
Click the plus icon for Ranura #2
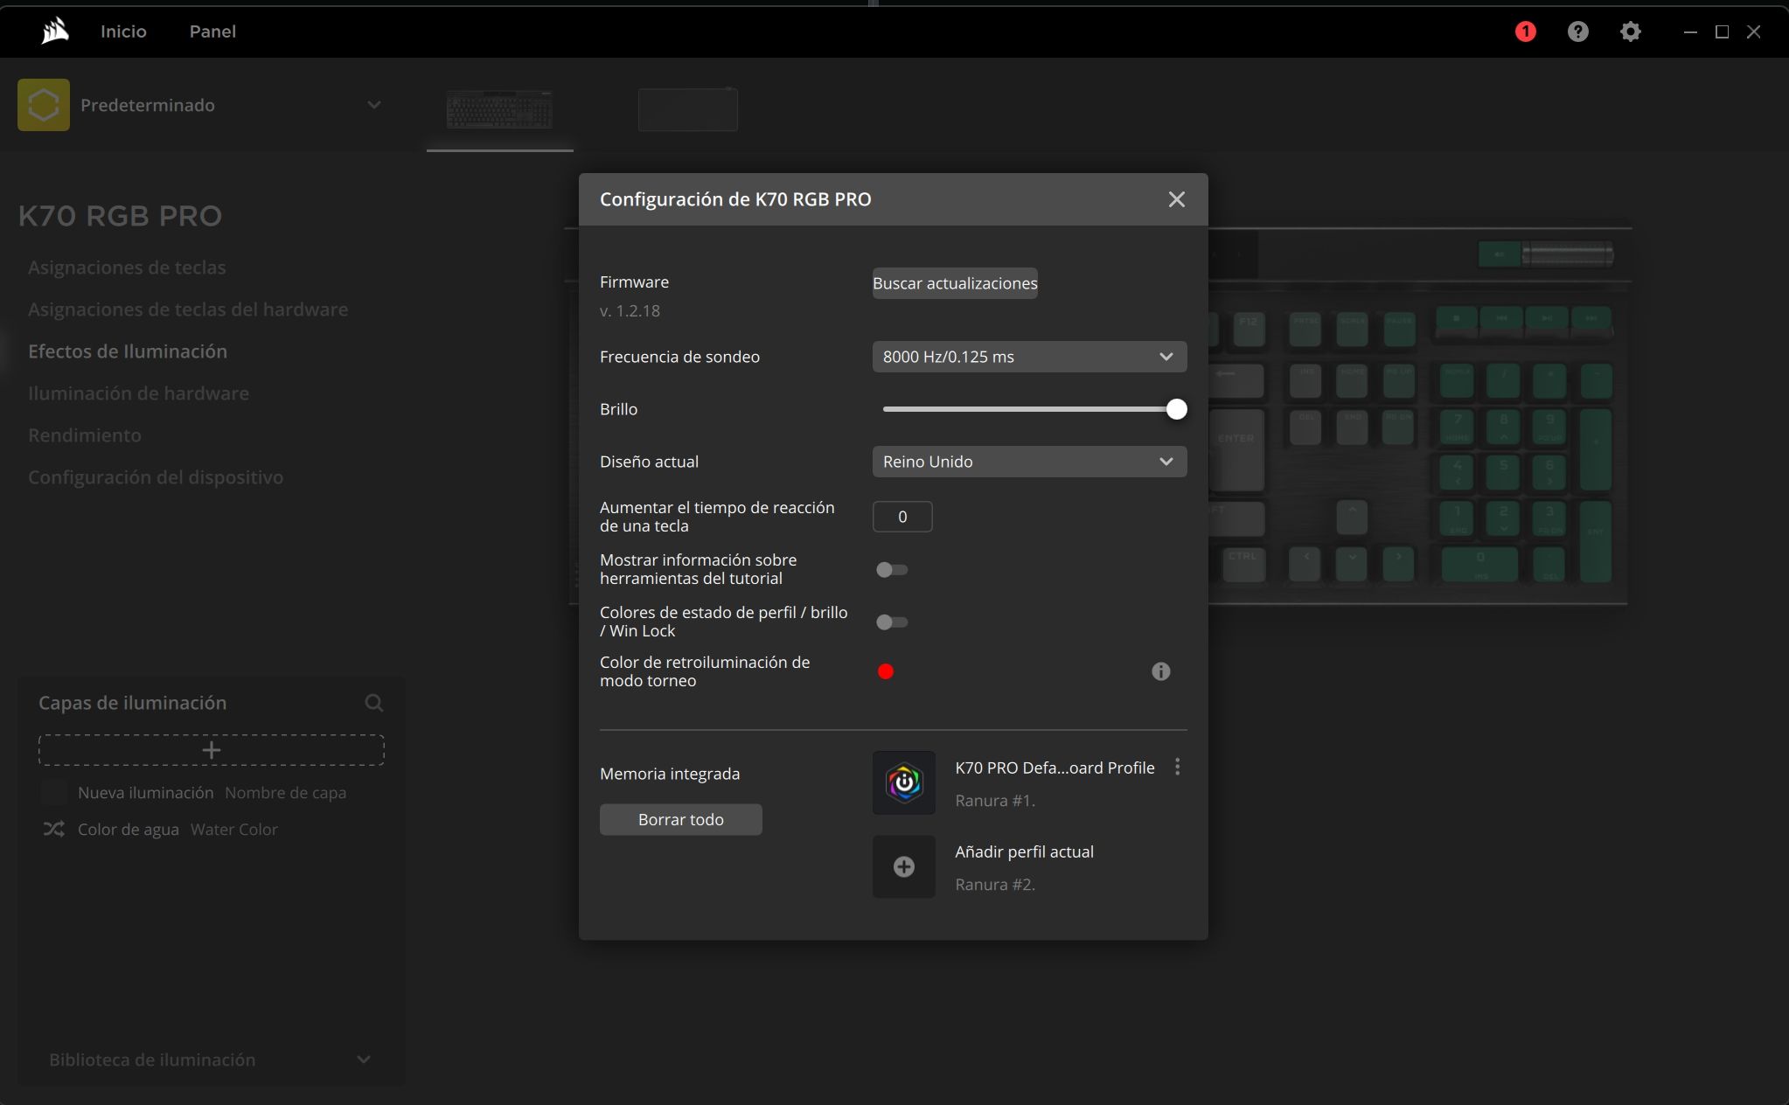904,866
